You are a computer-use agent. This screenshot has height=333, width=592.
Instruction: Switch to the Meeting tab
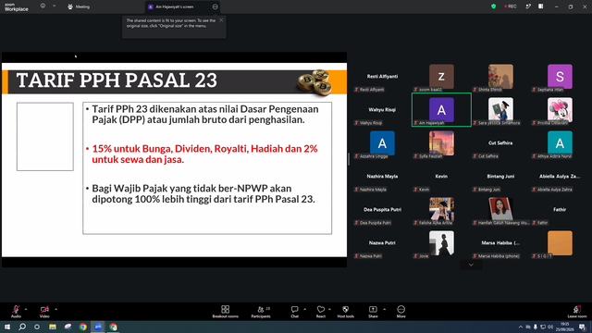click(79, 6)
